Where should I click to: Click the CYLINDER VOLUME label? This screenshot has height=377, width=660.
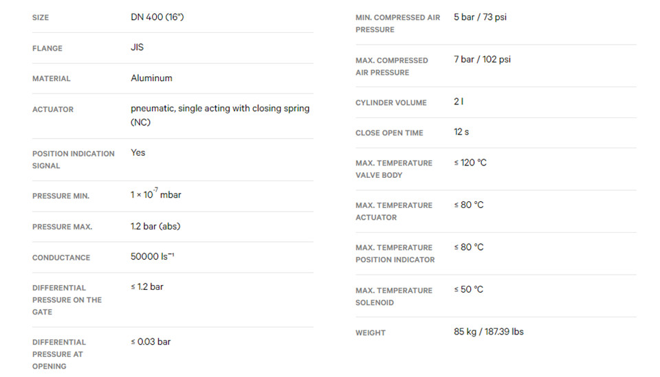390,102
